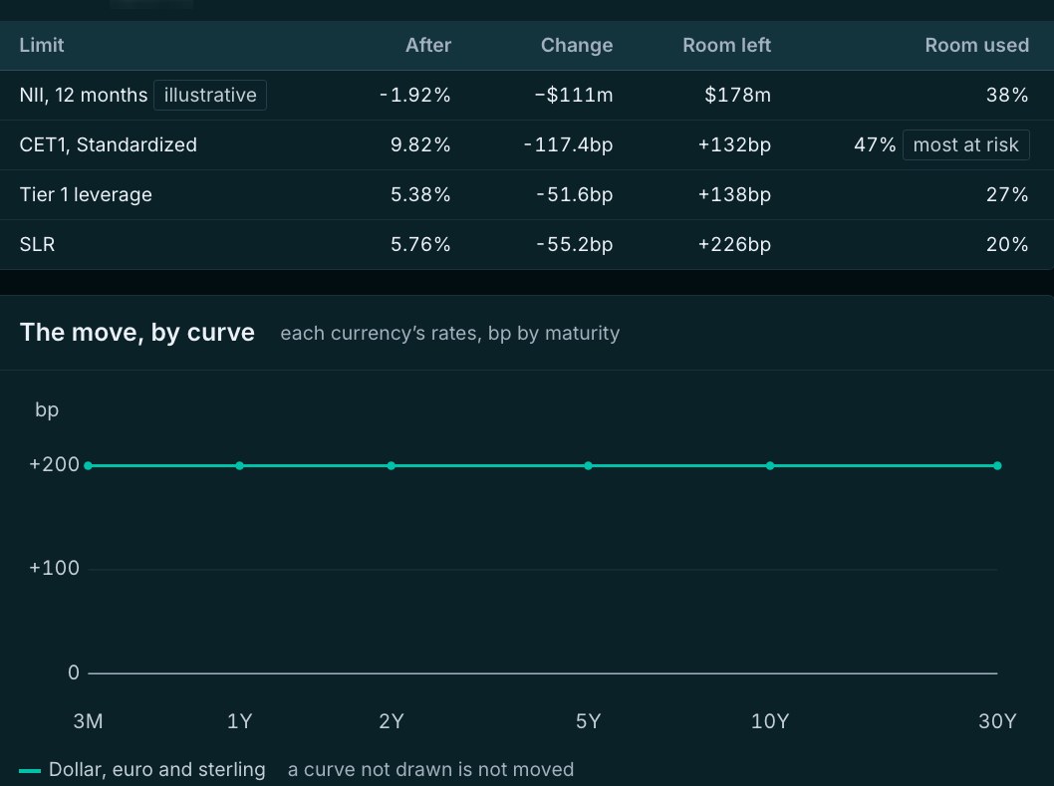Image resolution: width=1054 pixels, height=786 pixels.
Task: Click the 9.82% After value
Action: [420, 144]
